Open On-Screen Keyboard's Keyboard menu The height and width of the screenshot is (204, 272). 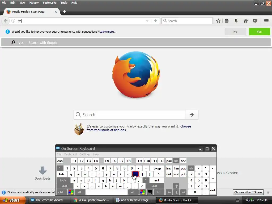pyautogui.click(x=70, y=154)
